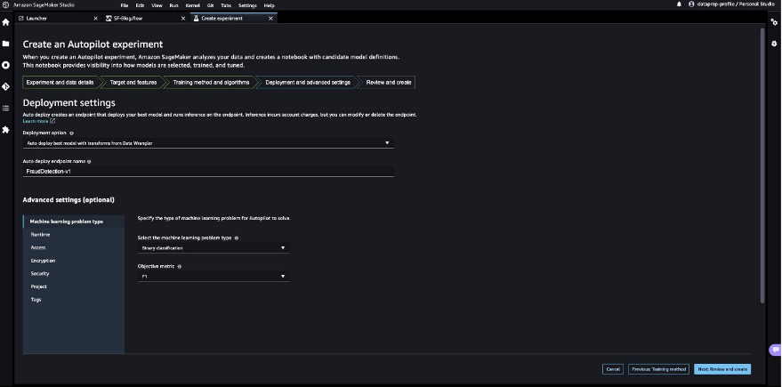Select Machine learning problem type section
This screenshot has height=387, width=782.
point(74,222)
